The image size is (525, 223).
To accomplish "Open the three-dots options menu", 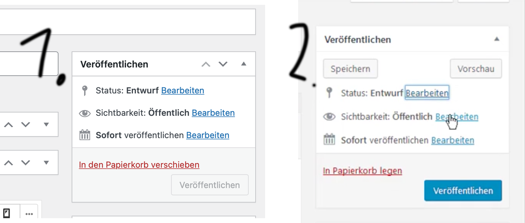I will click(29, 214).
